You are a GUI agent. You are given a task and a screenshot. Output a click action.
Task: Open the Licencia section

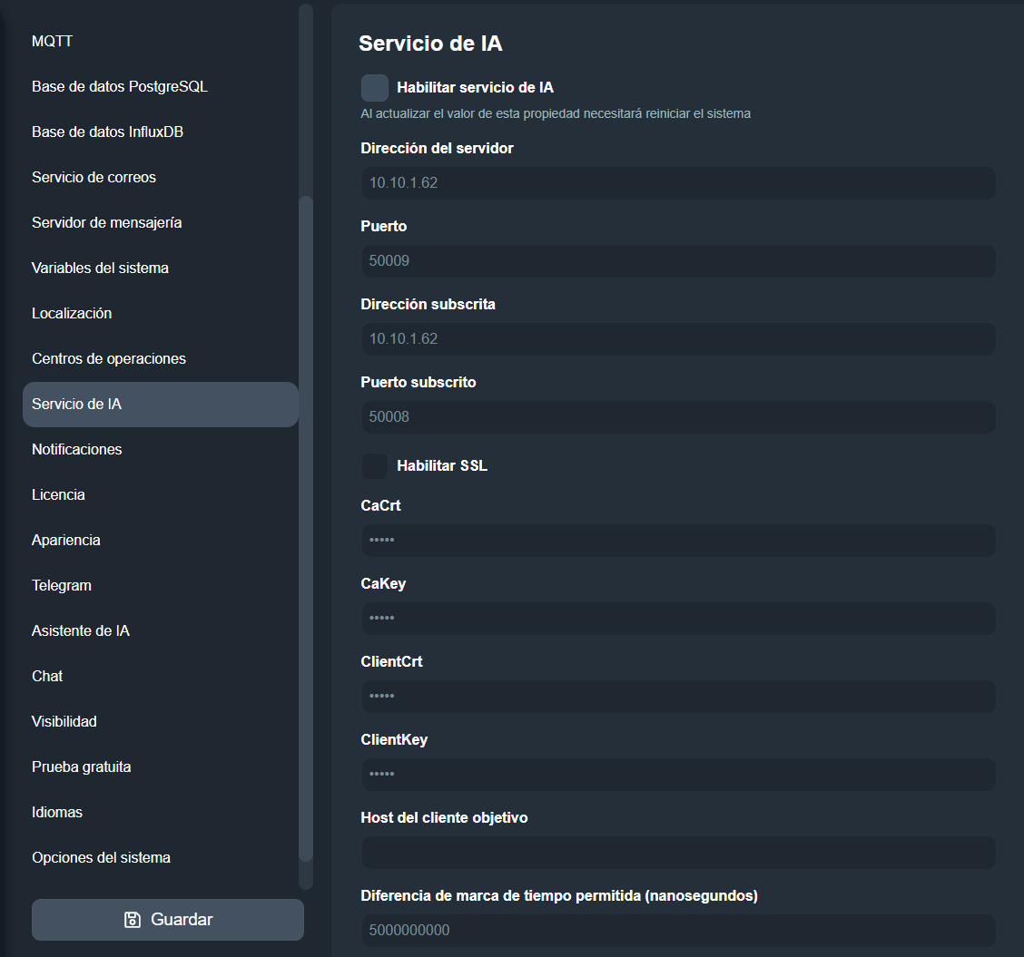pos(58,495)
